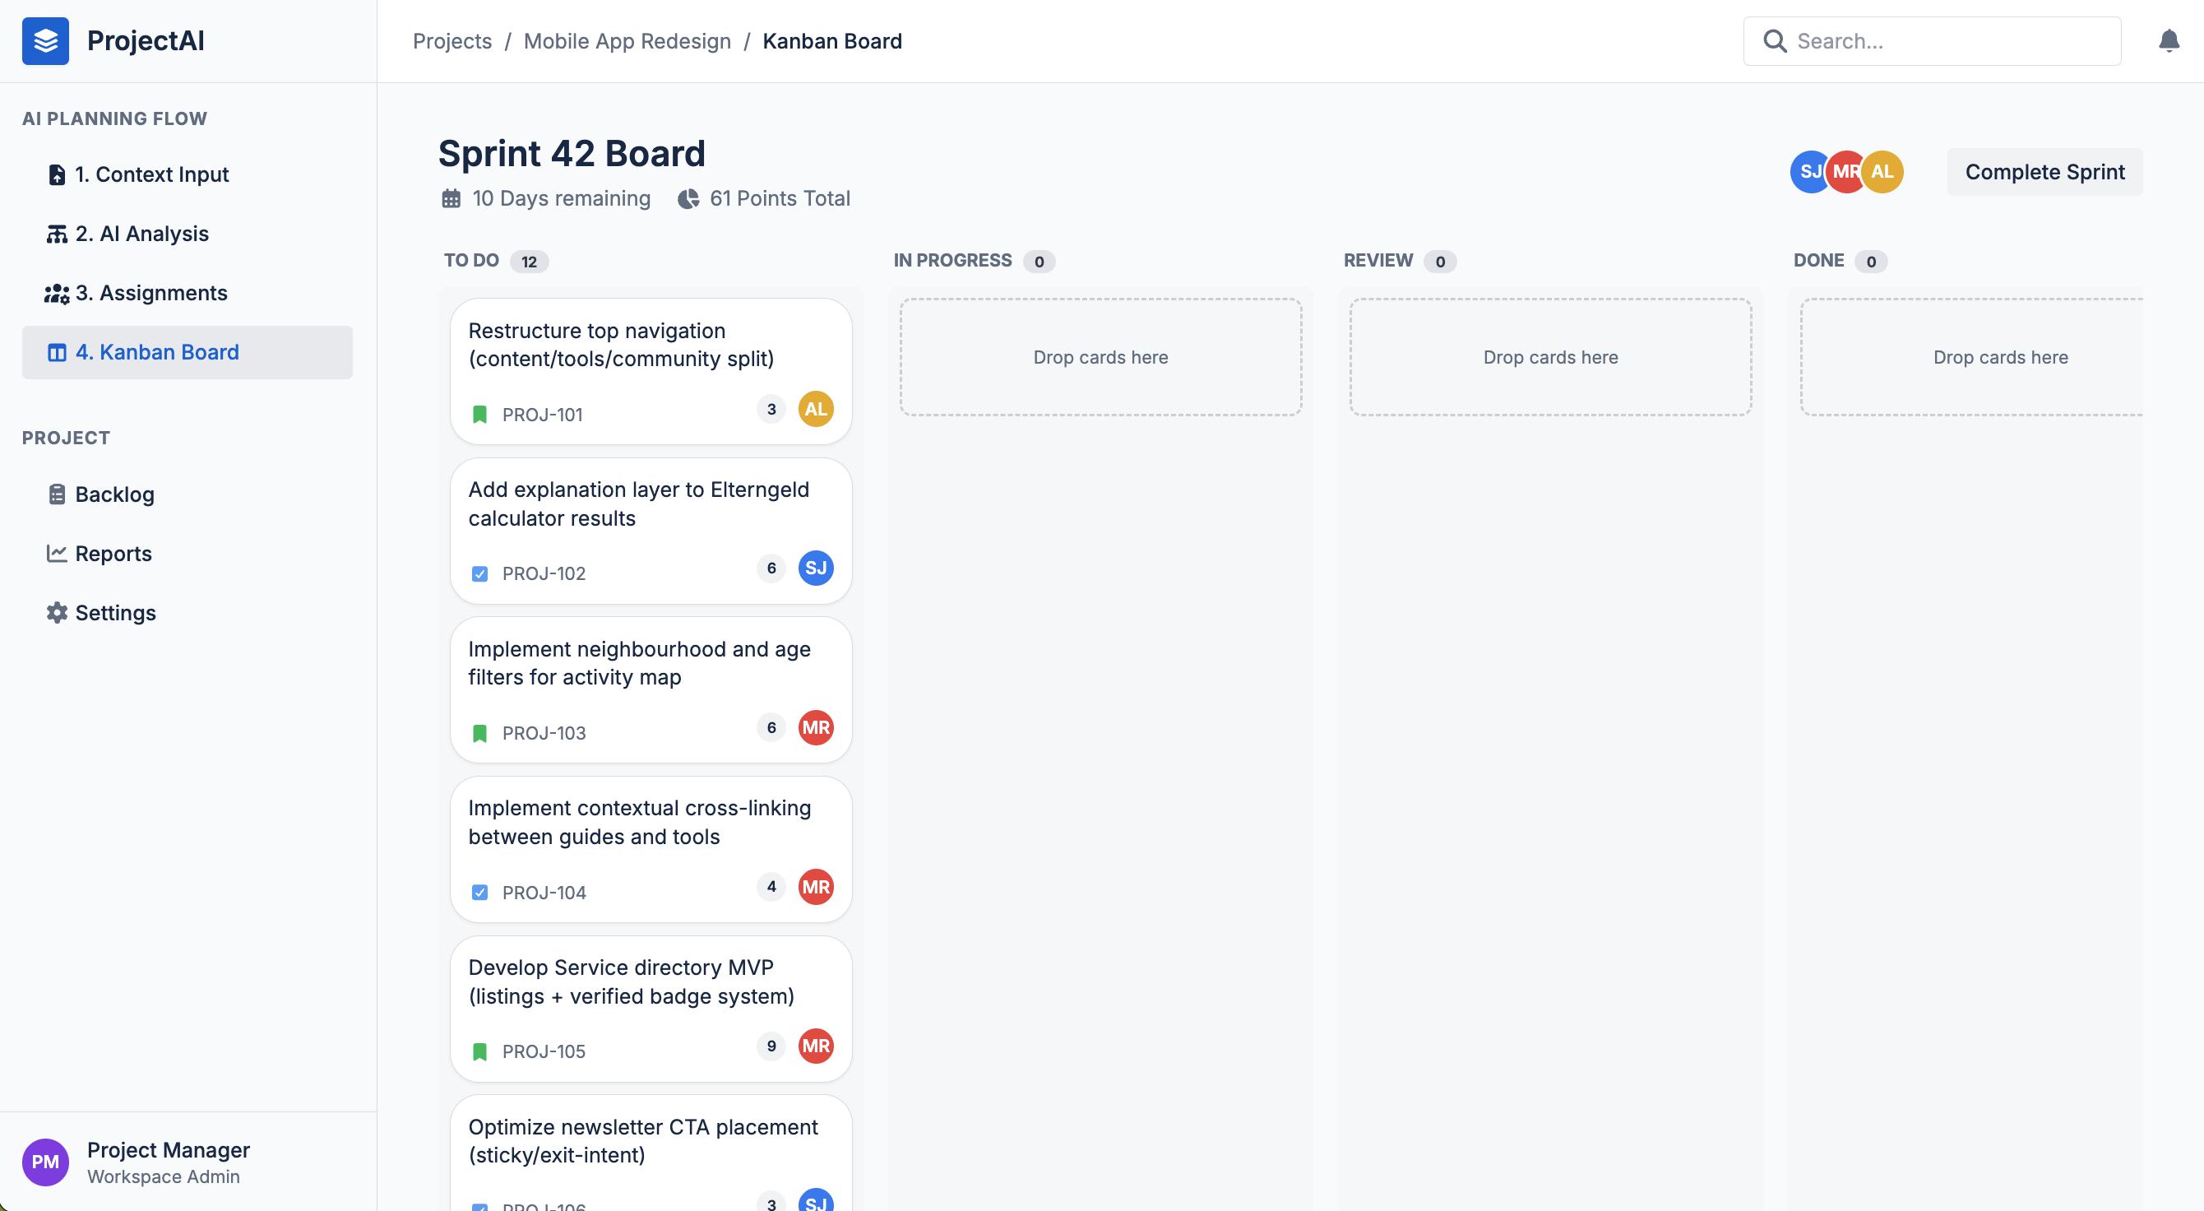Click the ProjectAI logo icon
Viewport: 2204px width, 1211px height.
pyautogui.click(x=45, y=41)
